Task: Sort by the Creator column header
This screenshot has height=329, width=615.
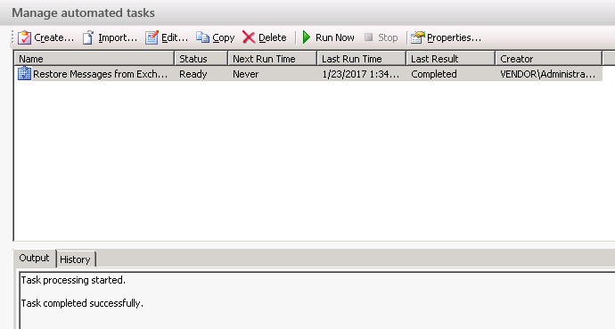Action: coord(549,59)
